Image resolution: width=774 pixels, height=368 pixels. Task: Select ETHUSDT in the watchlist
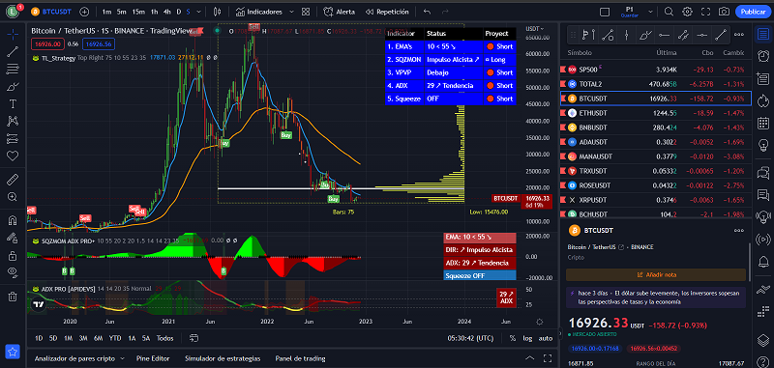(x=656, y=113)
